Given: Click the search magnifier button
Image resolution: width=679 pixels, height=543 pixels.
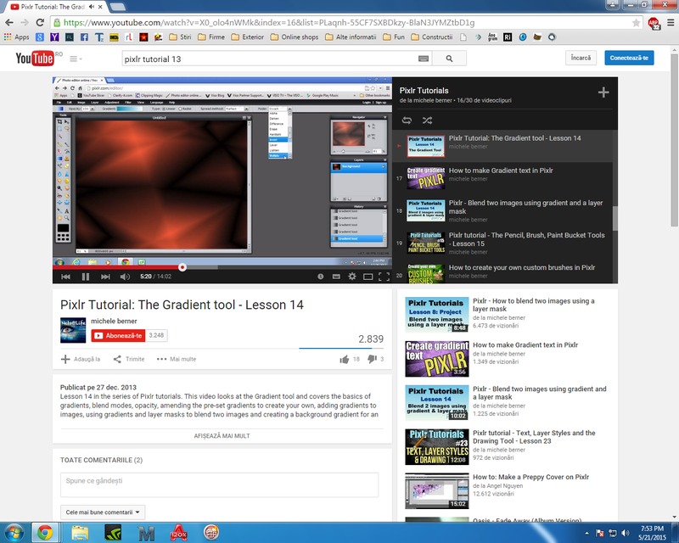Looking at the screenshot, I should 449,59.
